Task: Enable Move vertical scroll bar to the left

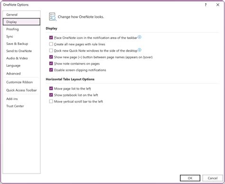Action: (x=51, y=101)
